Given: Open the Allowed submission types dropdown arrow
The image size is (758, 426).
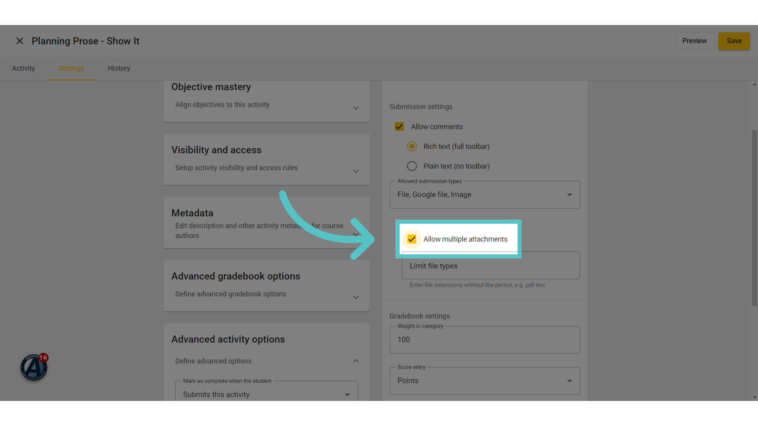Looking at the screenshot, I should (x=569, y=195).
